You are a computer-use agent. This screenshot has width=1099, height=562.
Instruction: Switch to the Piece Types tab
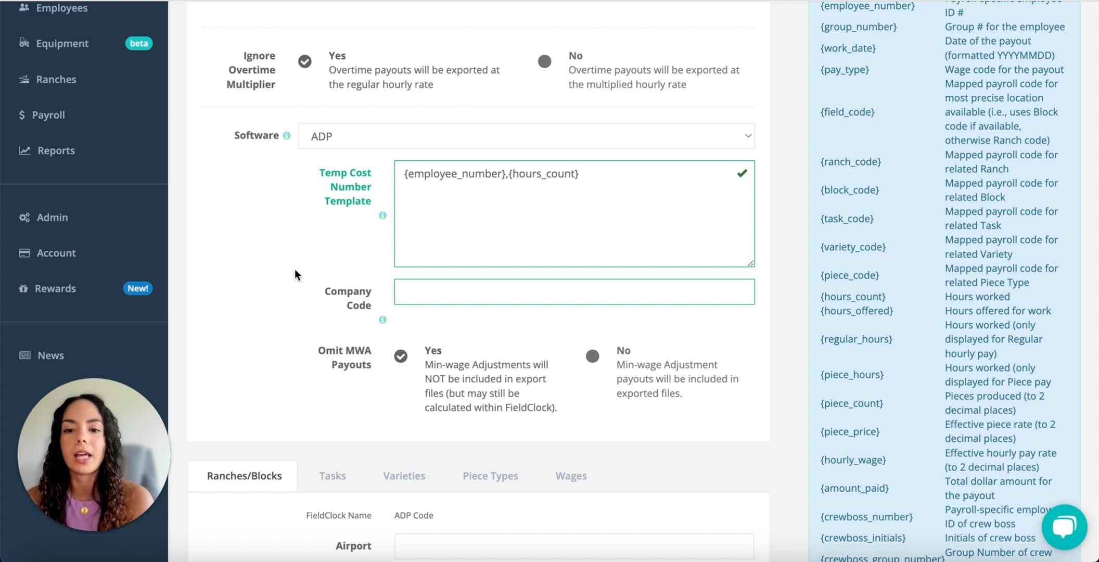point(490,475)
